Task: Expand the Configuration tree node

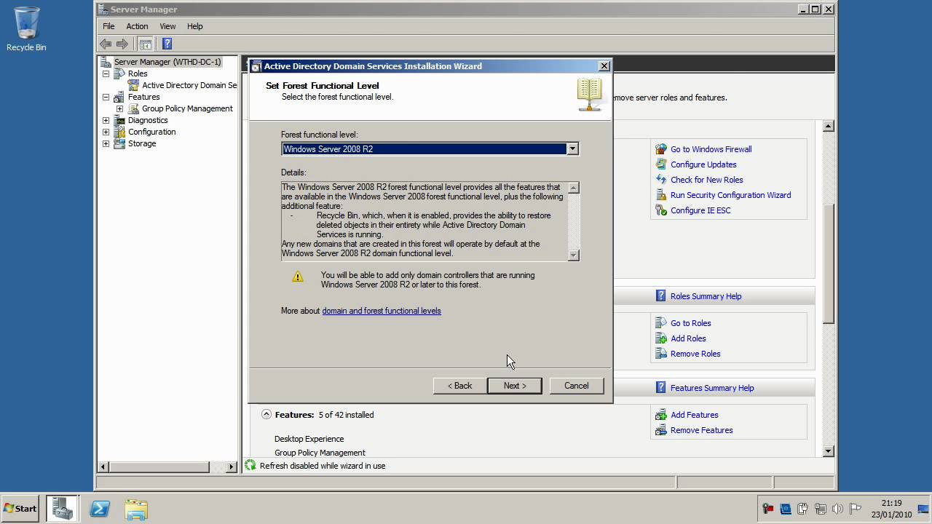Action: (106, 132)
